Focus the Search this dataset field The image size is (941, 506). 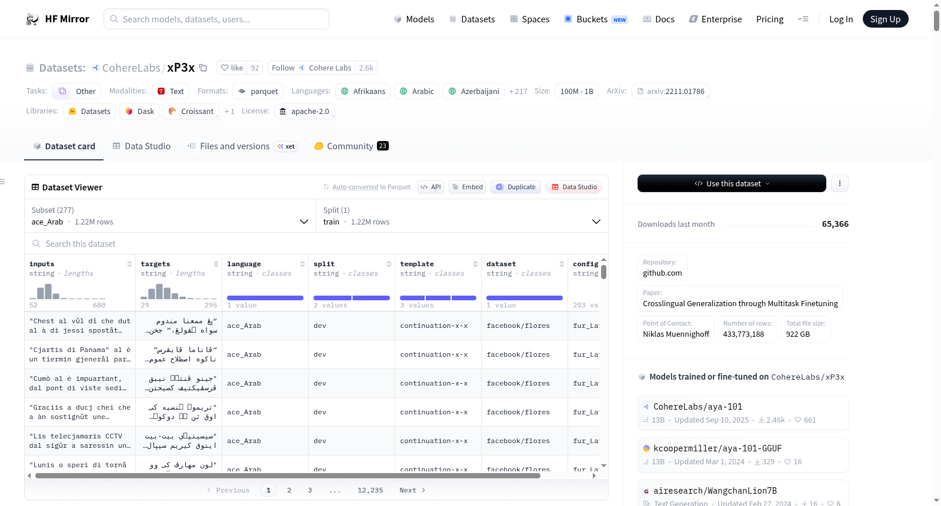pos(316,243)
